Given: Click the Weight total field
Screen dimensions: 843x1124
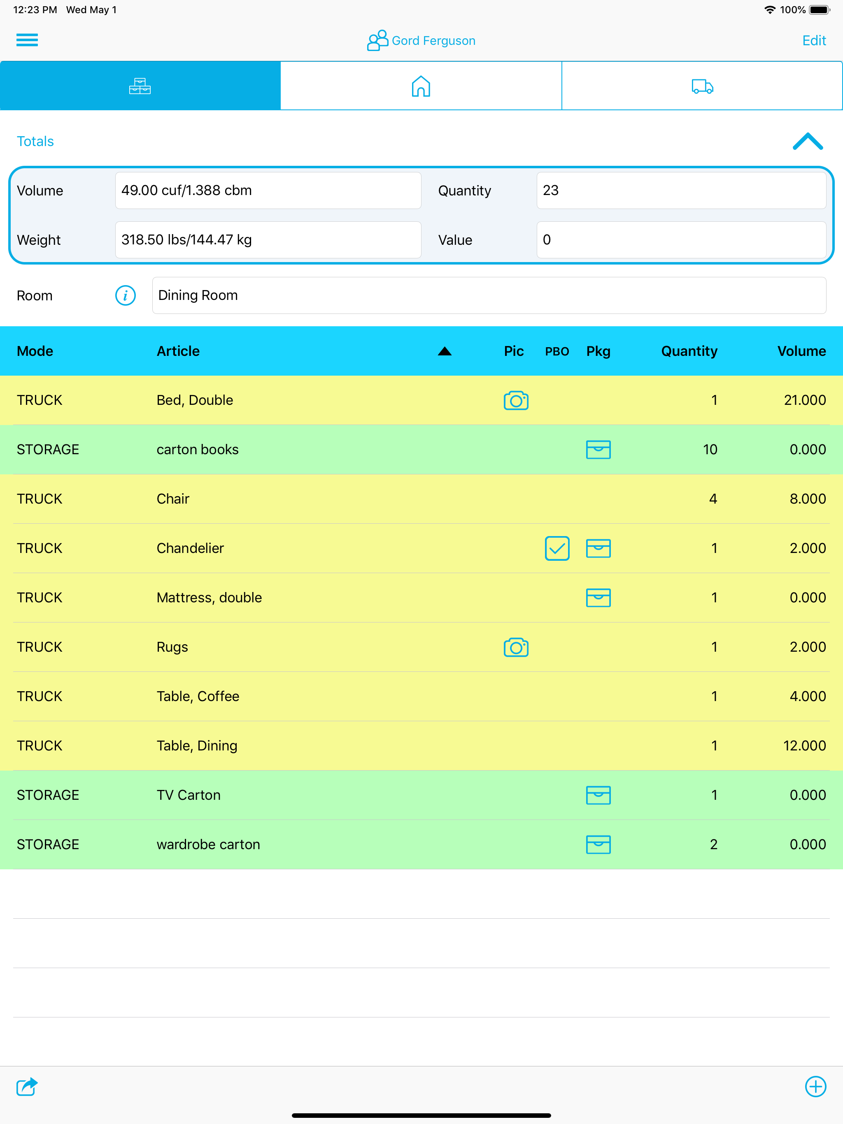Looking at the screenshot, I should coord(268,240).
